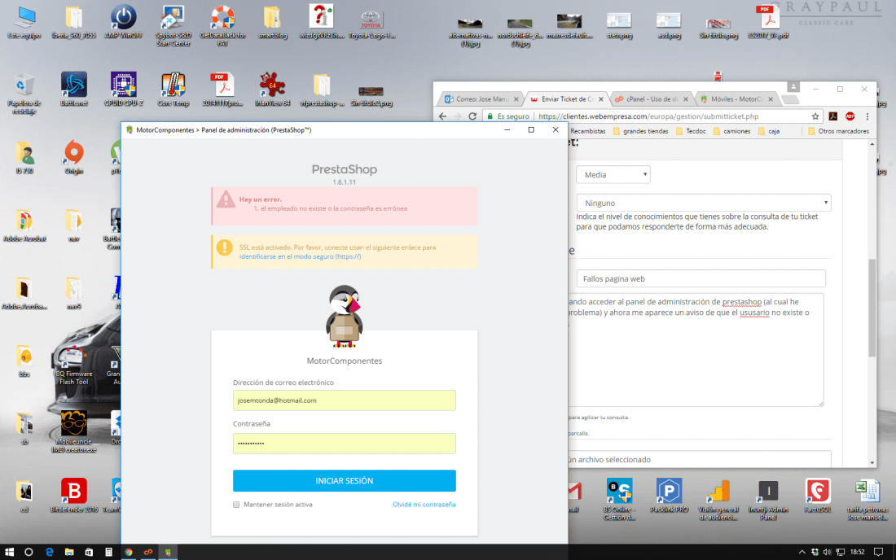The width and height of the screenshot is (896, 560).
Task: Go back in the Chrome browser
Action: point(442,116)
